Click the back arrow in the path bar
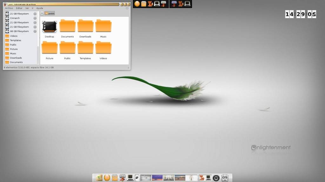The height and width of the screenshot is (182, 325). (42, 13)
